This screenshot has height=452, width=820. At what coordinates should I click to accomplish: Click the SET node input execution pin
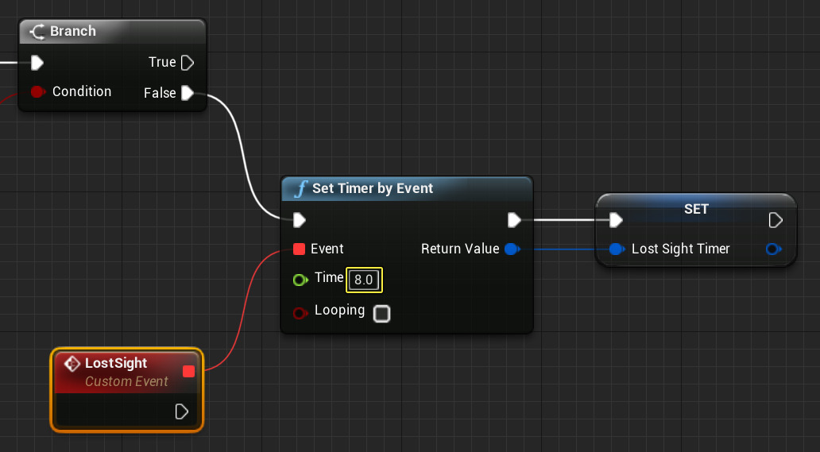coord(616,220)
